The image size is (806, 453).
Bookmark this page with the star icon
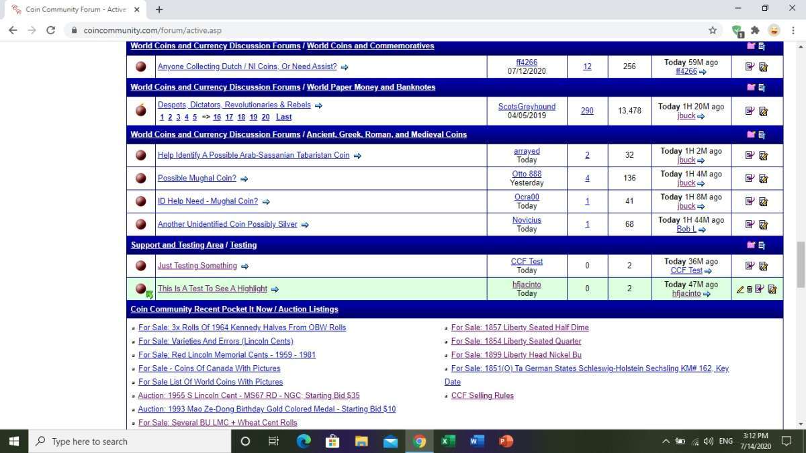pos(712,30)
